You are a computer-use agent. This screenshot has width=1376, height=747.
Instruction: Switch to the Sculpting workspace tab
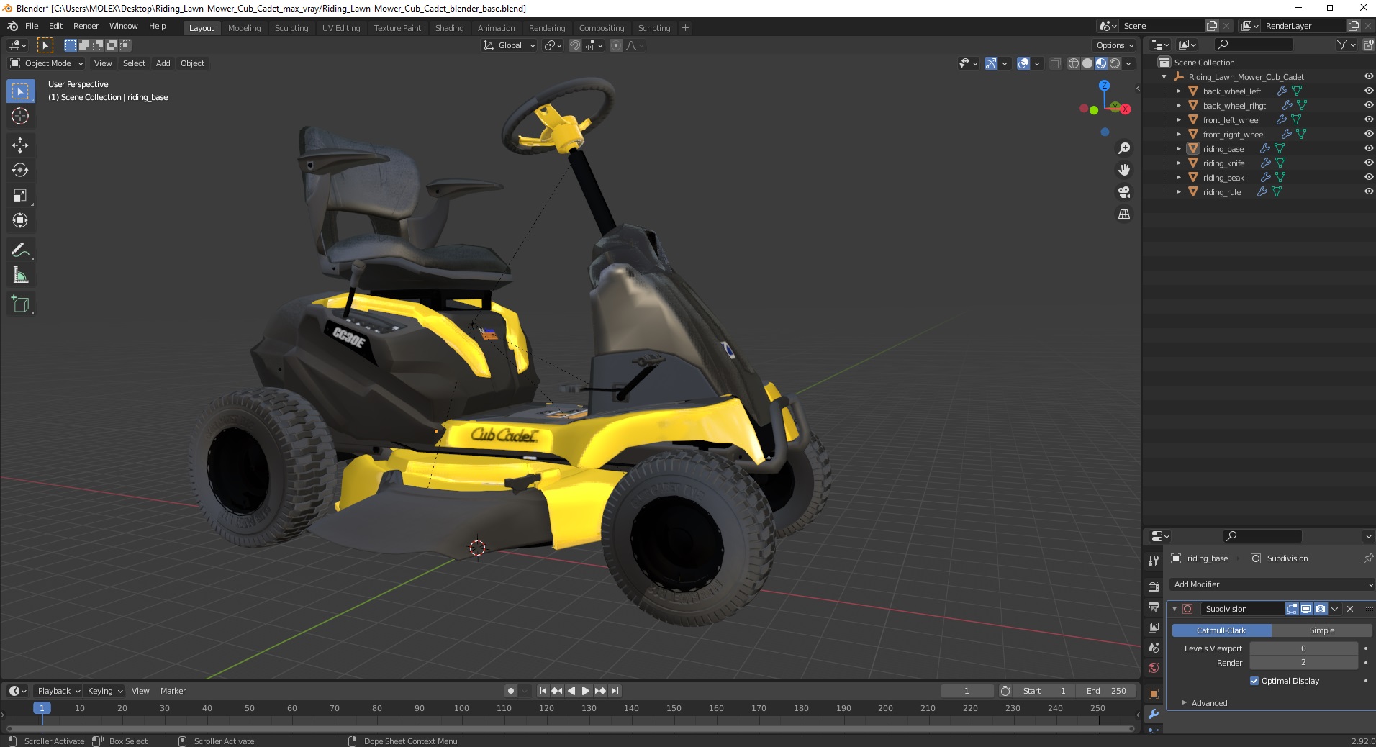pos(291,28)
